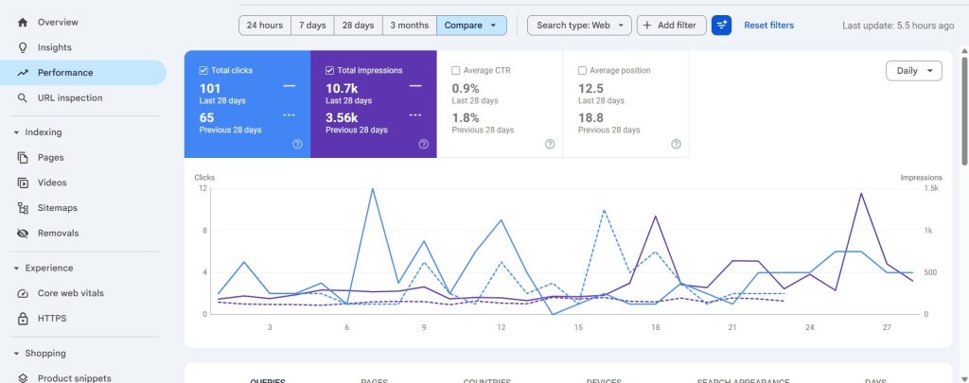Click the Videos page icon
The height and width of the screenshot is (383, 969).
click(x=23, y=183)
